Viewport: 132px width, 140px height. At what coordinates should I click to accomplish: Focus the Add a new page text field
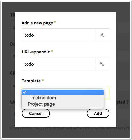tap(59, 35)
